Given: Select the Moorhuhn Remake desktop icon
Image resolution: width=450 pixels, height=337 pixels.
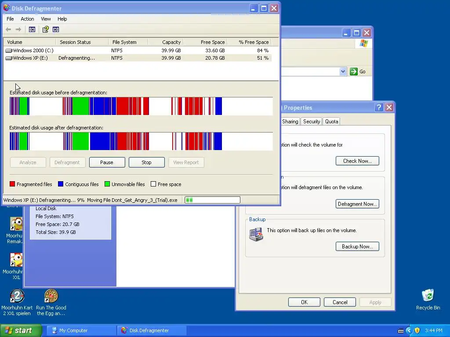Looking at the screenshot, I should pos(16,224).
